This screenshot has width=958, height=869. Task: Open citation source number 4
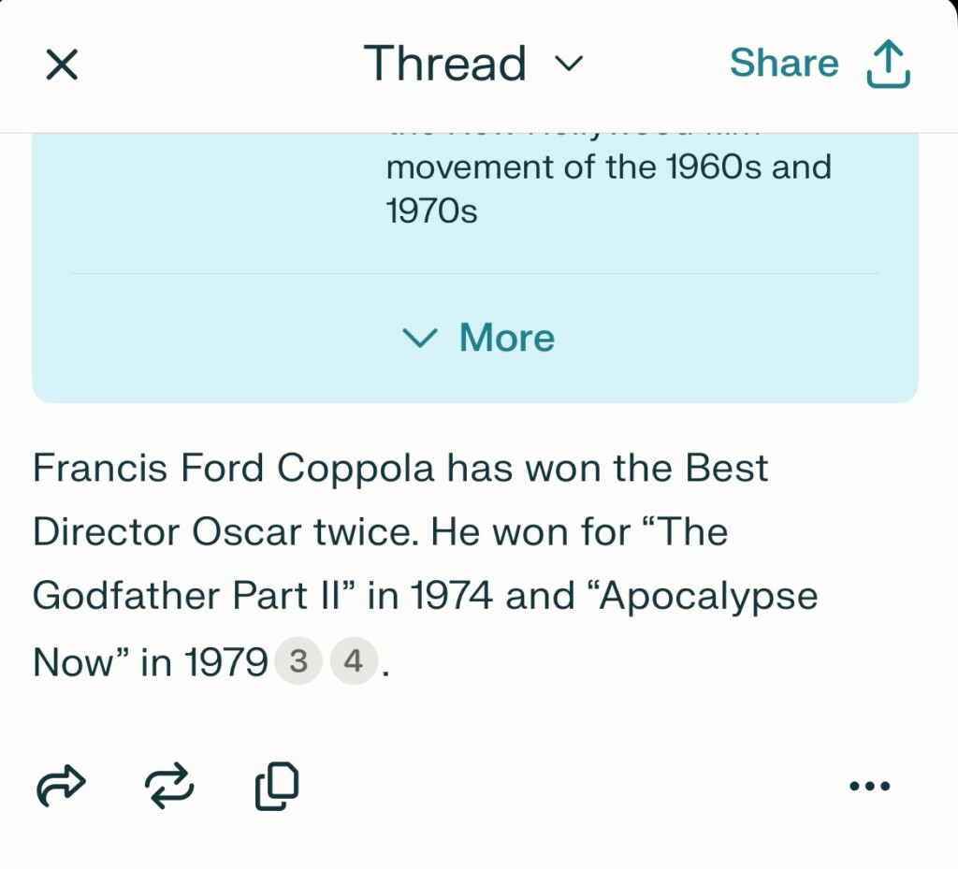353,660
